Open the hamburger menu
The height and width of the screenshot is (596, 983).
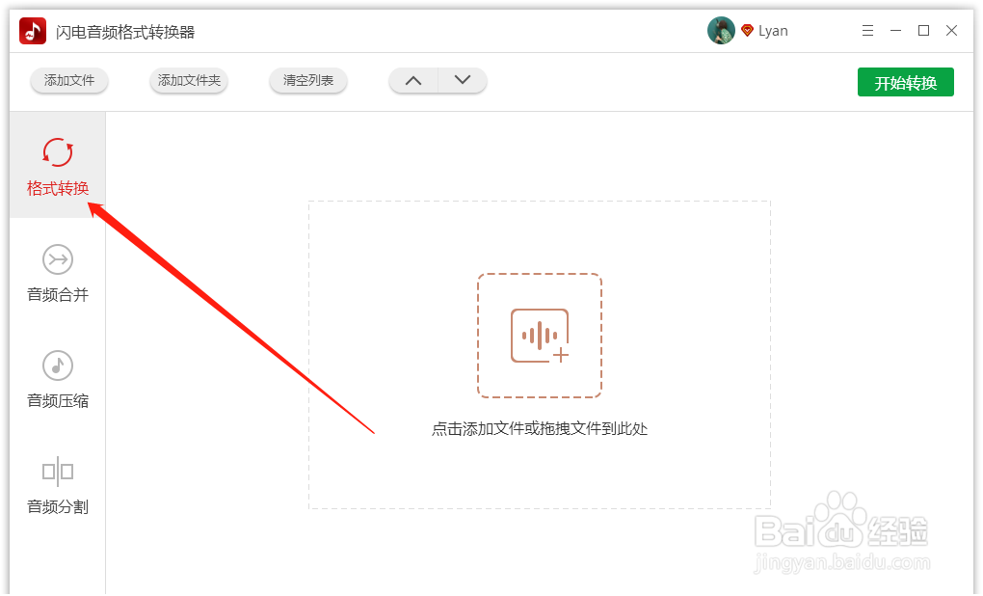pos(867,31)
